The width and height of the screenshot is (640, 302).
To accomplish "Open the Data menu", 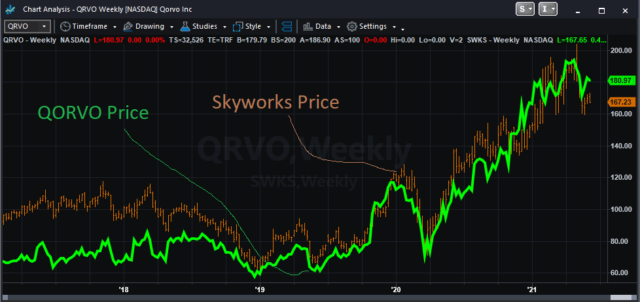I will (321, 27).
